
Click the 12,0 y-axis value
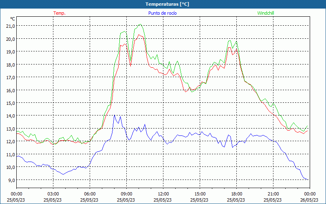click(x=11, y=142)
